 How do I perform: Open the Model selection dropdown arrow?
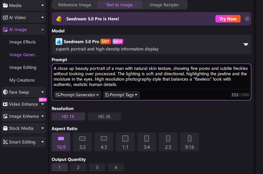[246, 45]
